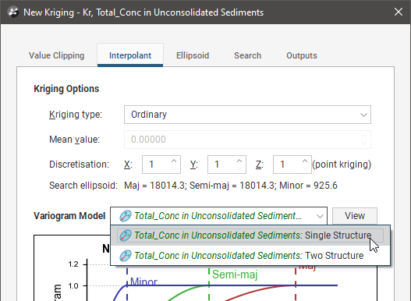The width and height of the screenshot is (411, 301).
Task: Increase the X discretisation value
Action: (x=174, y=161)
